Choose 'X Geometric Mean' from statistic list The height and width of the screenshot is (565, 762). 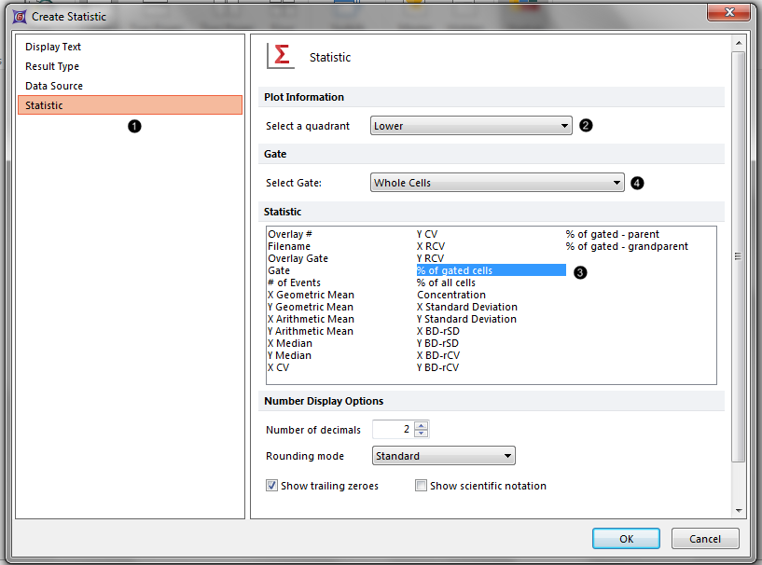(311, 295)
